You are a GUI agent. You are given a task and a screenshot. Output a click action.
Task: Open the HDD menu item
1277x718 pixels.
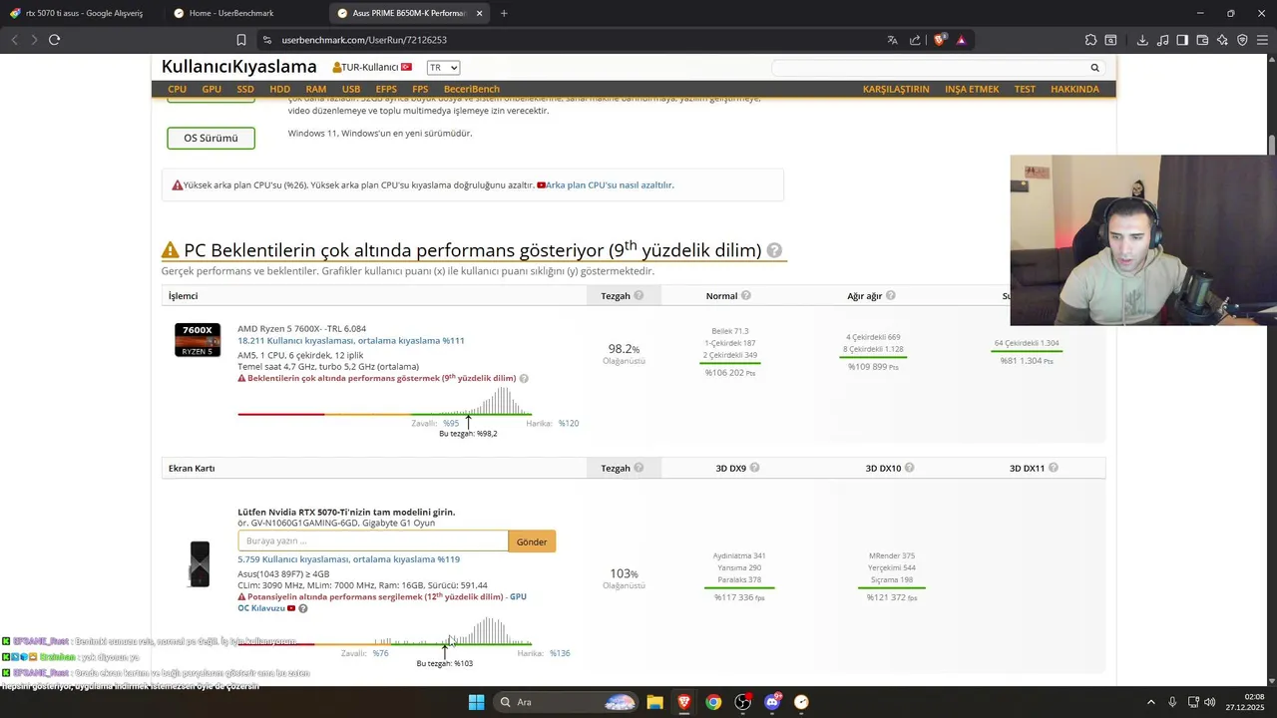(279, 89)
